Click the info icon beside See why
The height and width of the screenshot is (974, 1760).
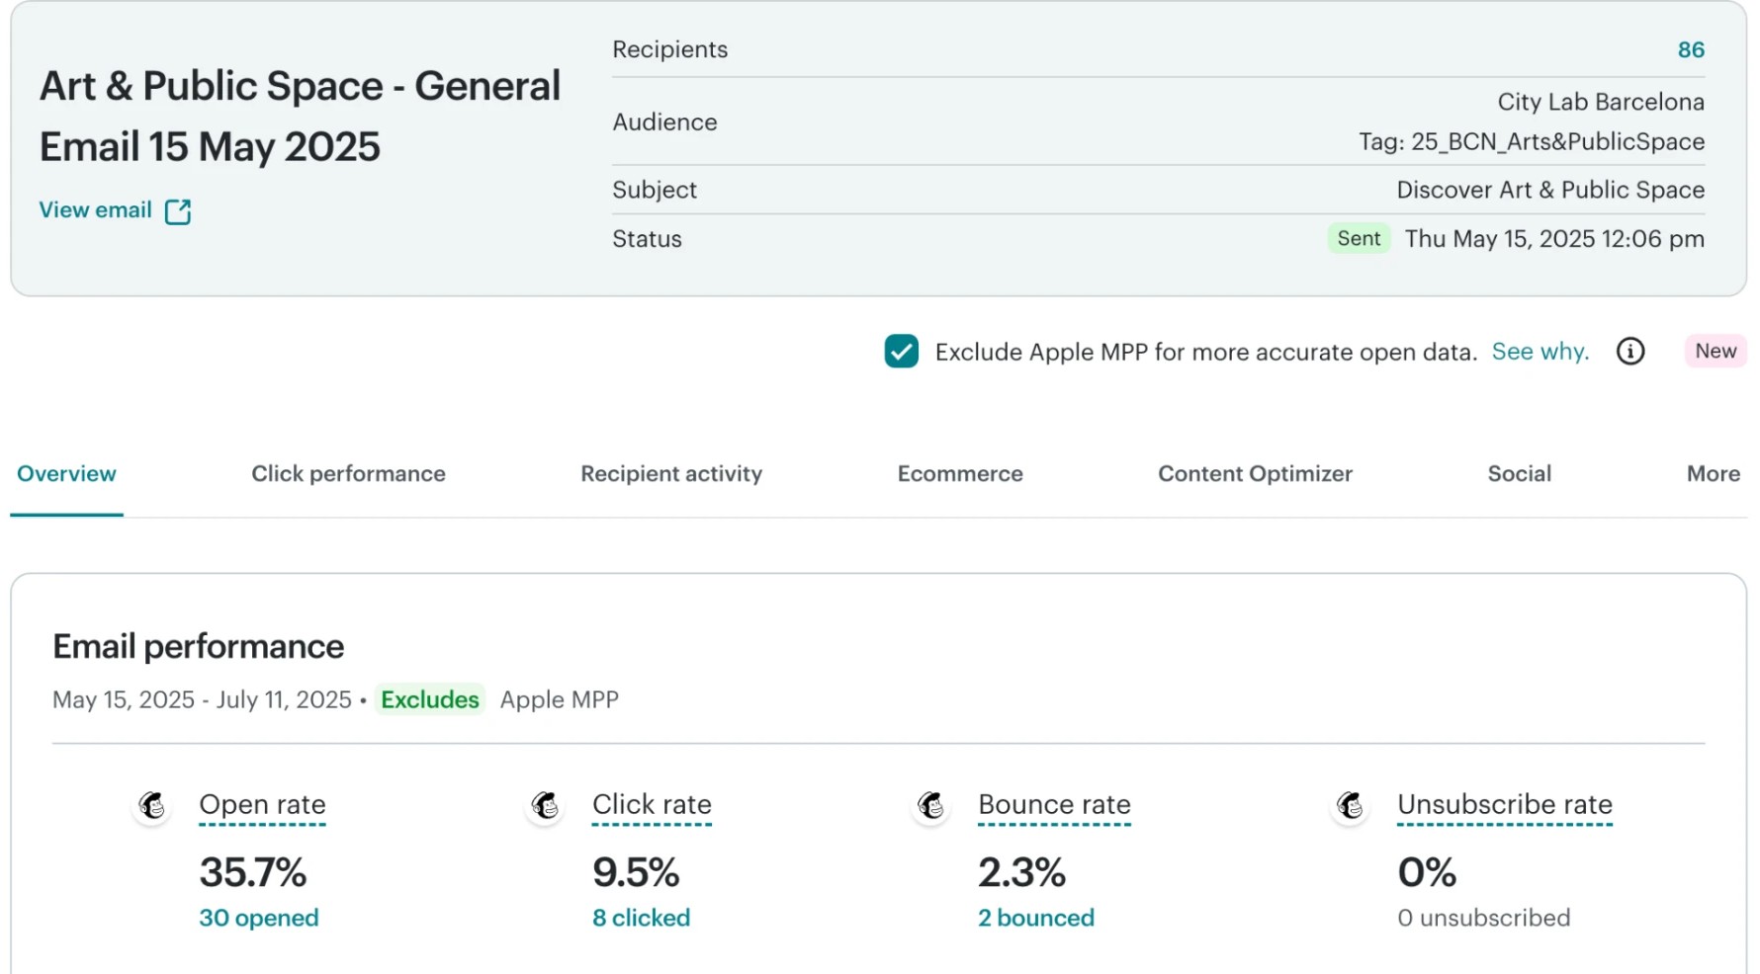click(1629, 352)
